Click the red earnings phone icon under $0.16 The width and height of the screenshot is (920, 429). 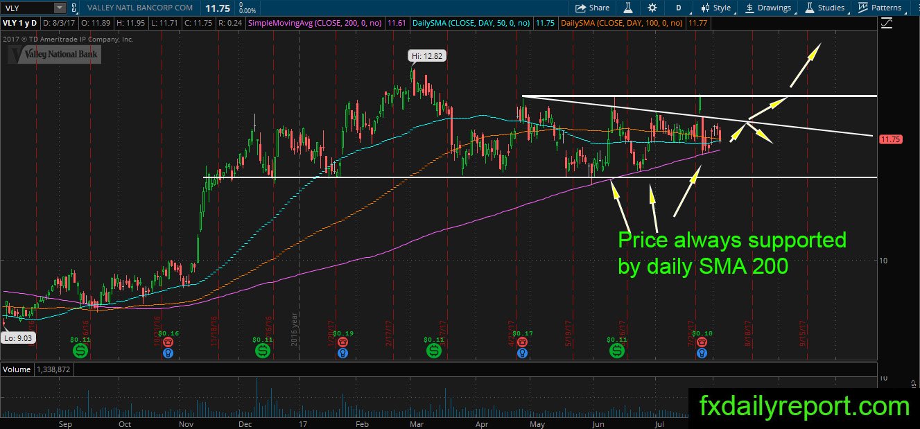pyautogui.click(x=168, y=342)
